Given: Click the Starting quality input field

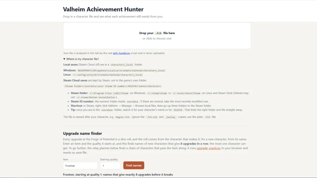Looking at the screenshot, I should (x=110, y=166).
